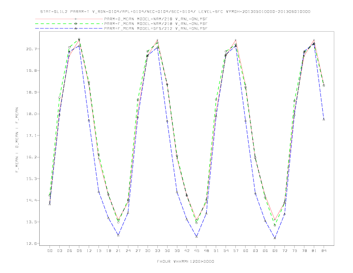Click x-axis forecast hour label 00
Viewport: 353px width, 273px height.
[x=50, y=251]
